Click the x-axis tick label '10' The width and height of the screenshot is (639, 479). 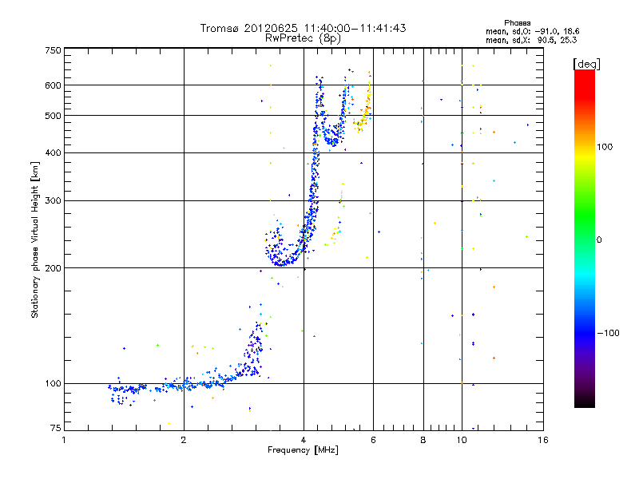click(x=462, y=440)
